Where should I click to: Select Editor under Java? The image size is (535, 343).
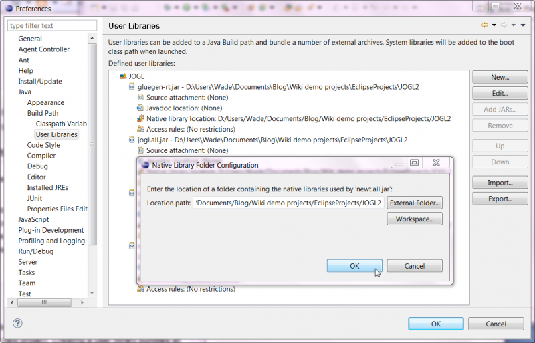(x=36, y=177)
